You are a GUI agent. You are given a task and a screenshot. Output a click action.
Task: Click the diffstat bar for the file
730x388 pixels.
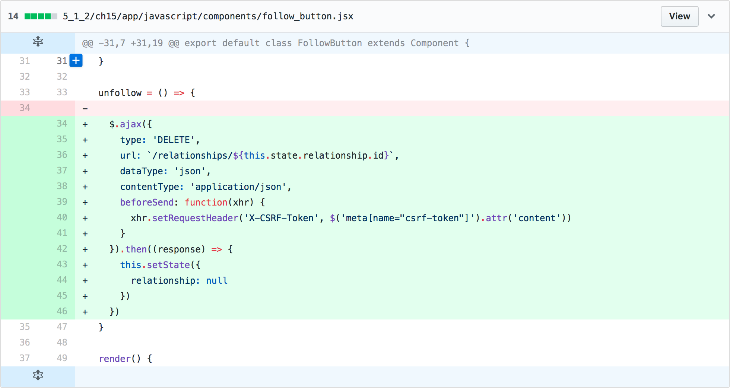[x=41, y=16]
